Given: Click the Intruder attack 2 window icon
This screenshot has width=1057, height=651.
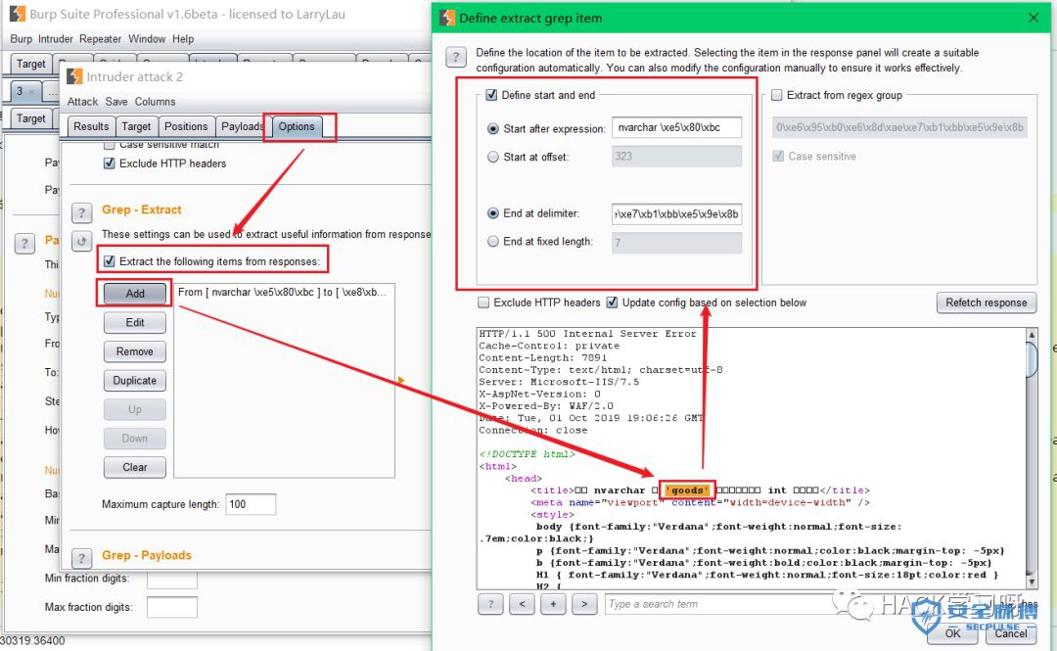Looking at the screenshot, I should [x=74, y=77].
